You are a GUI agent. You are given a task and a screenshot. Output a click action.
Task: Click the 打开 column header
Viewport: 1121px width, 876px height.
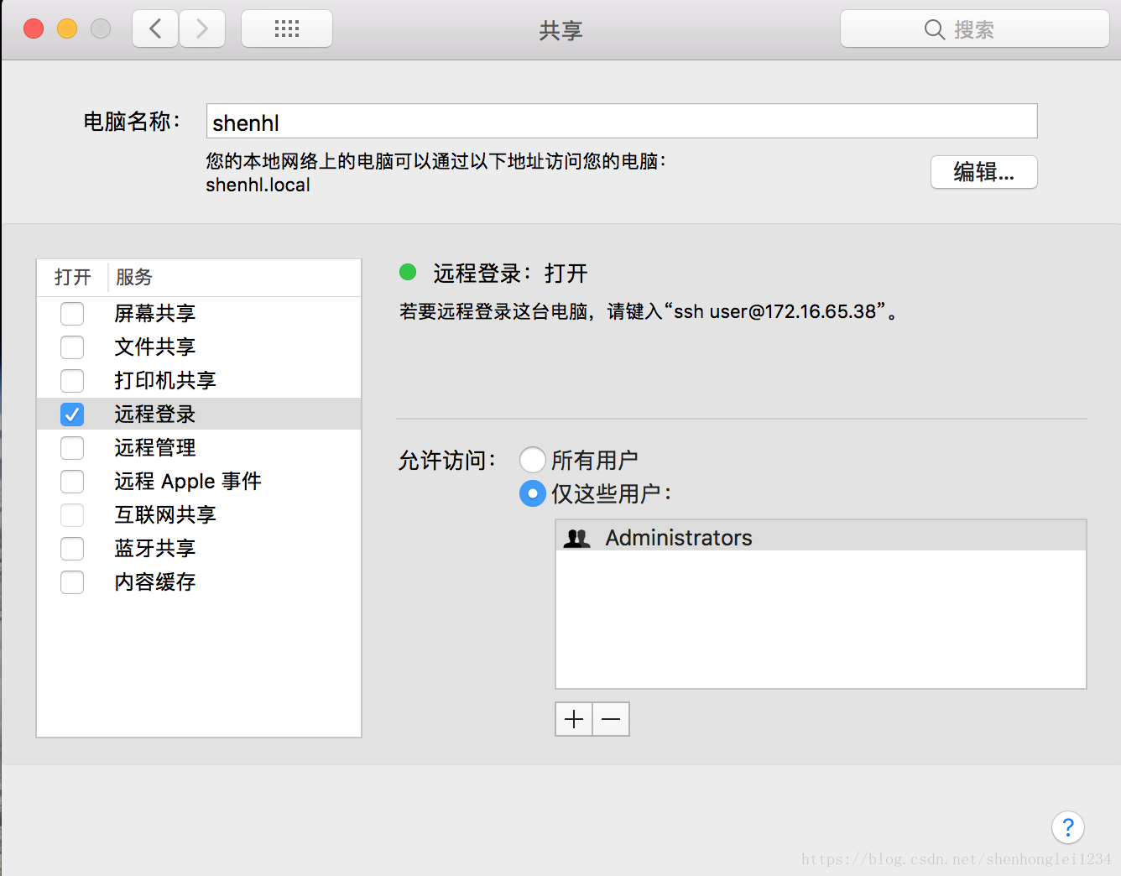73,277
